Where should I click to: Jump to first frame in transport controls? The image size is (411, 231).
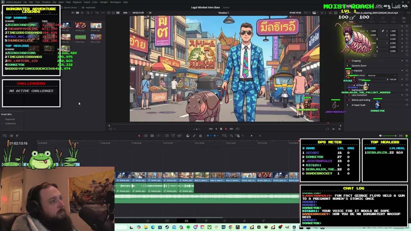[x=211, y=129]
